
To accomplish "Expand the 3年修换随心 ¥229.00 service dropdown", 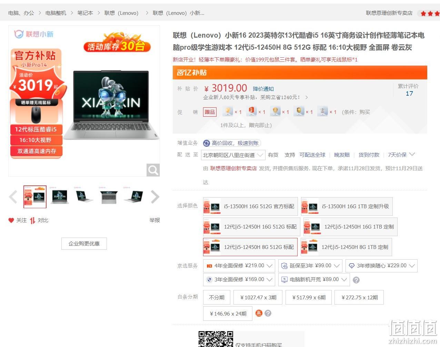I will 381,266.
